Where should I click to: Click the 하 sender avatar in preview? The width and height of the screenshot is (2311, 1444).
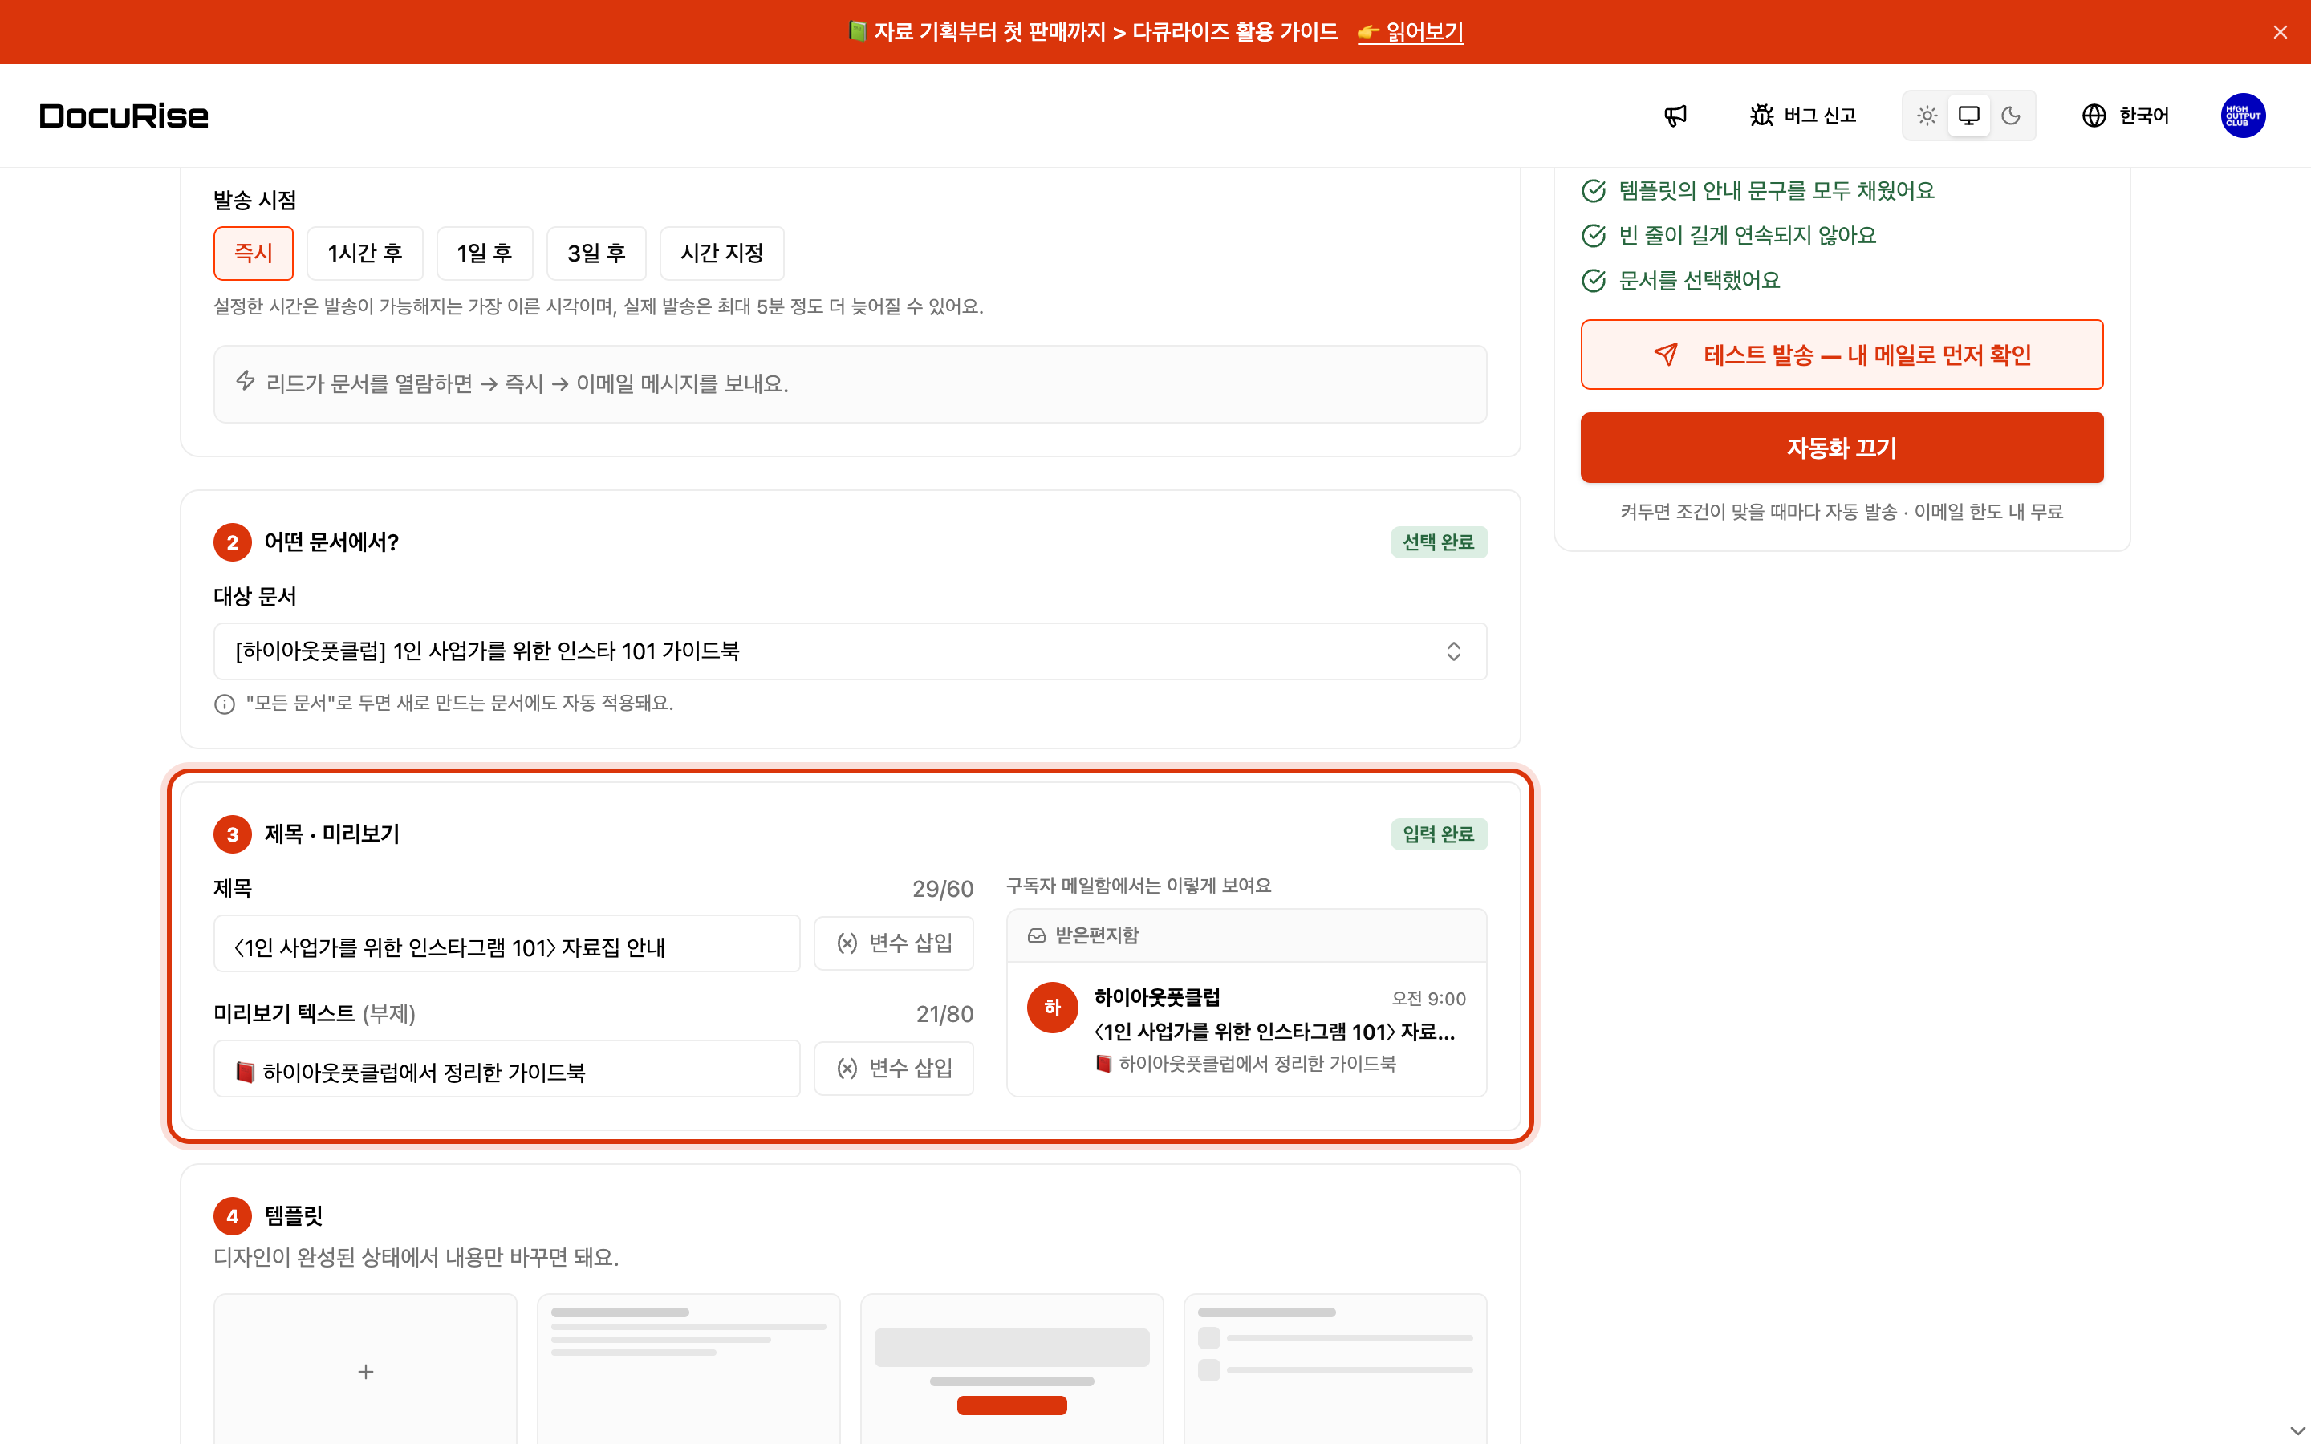coord(1052,1008)
